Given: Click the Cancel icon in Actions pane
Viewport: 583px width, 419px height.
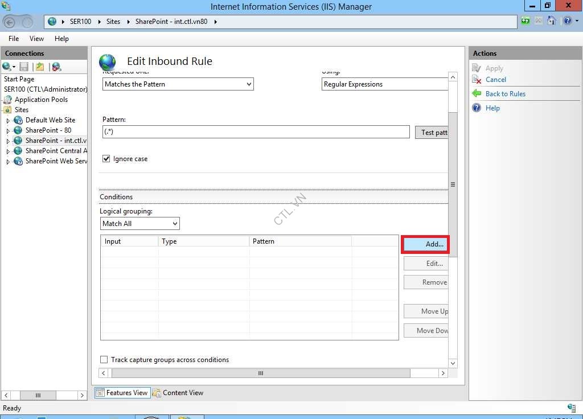Looking at the screenshot, I should pyautogui.click(x=477, y=80).
